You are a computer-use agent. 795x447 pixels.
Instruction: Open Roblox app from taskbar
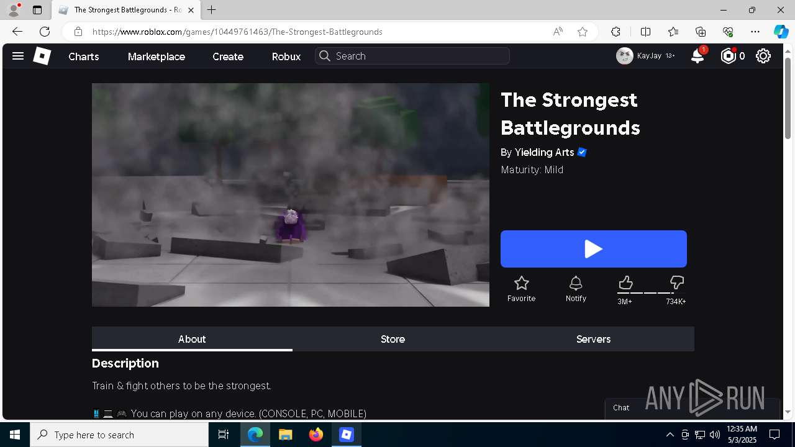point(346,435)
